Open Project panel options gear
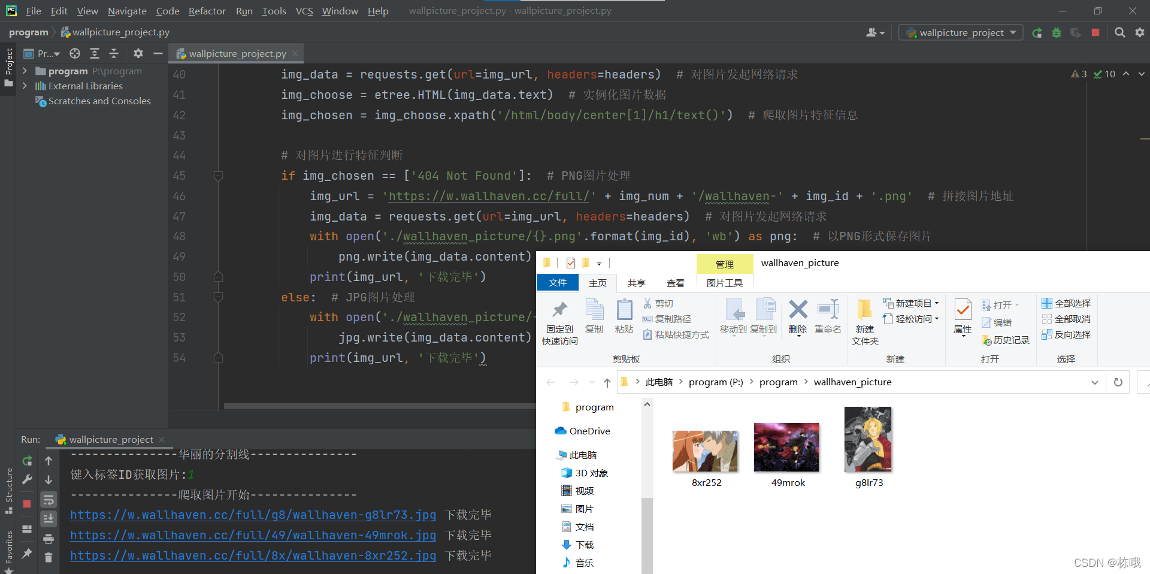1150x574 pixels. coord(138,53)
